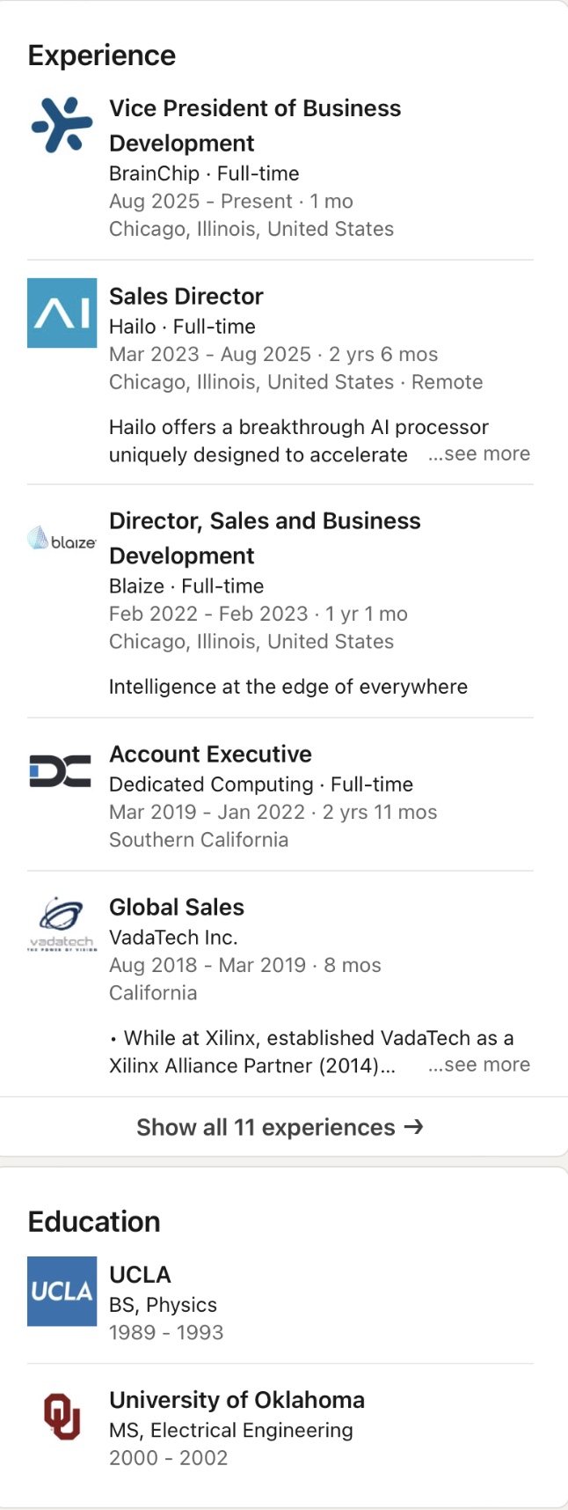Click the University of Oklahoma logo
The image size is (568, 1510).
pos(62,1416)
